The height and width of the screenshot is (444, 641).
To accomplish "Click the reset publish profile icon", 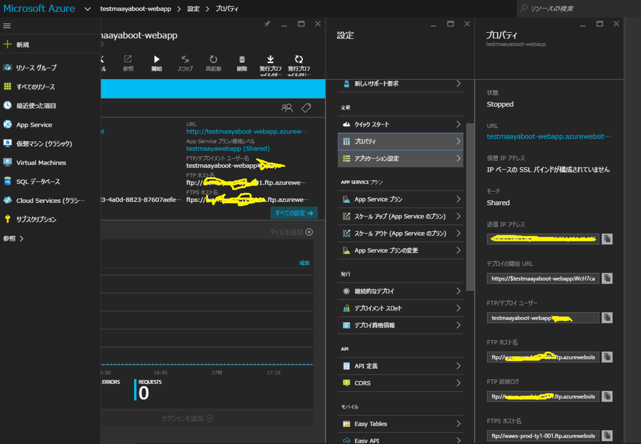I will [x=299, y=59].
